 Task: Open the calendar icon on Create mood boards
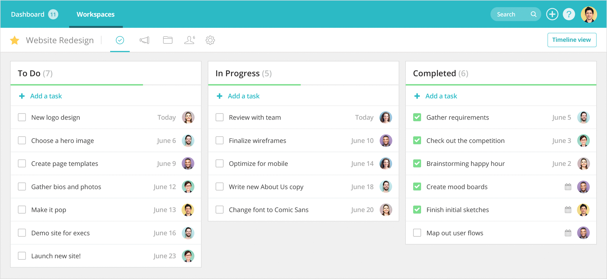[568, 187]
